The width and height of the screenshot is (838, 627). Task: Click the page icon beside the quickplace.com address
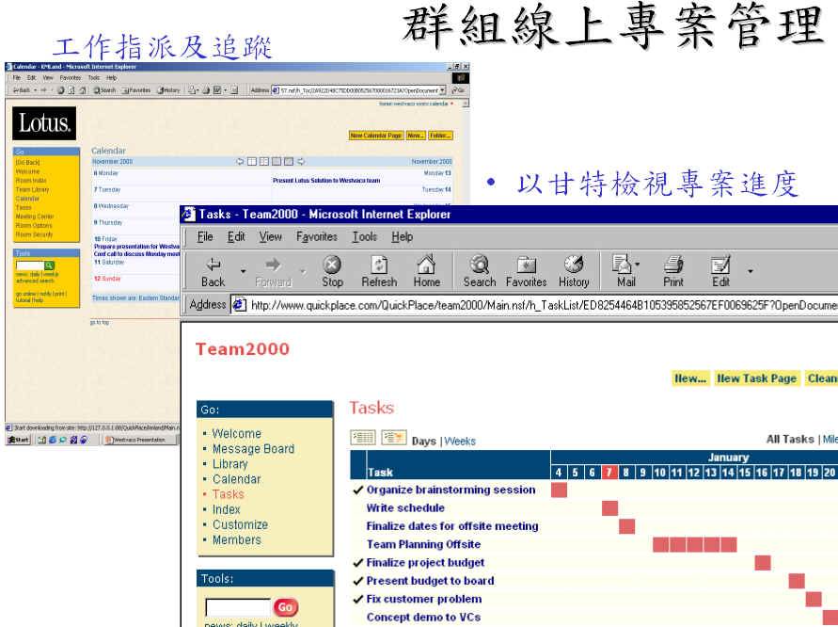(x=239, y=305)
